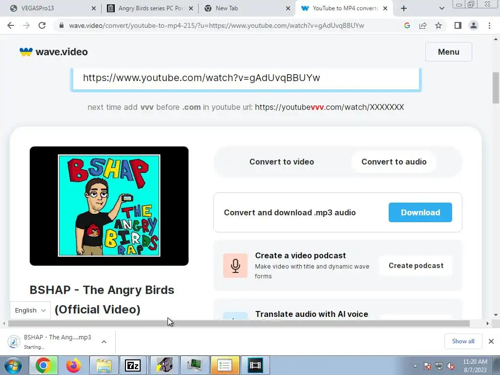The image size is (500, 375).
Task: Click Show all downloads button
Action: [x=463, y=341]
